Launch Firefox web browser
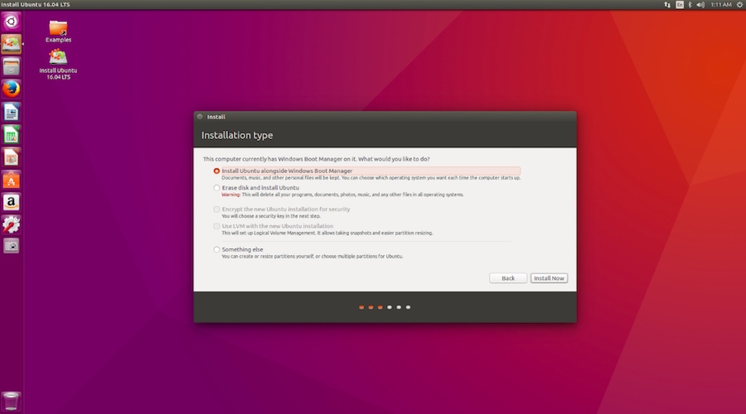Viewport: 746px width, 414px height. coord(11,89)
